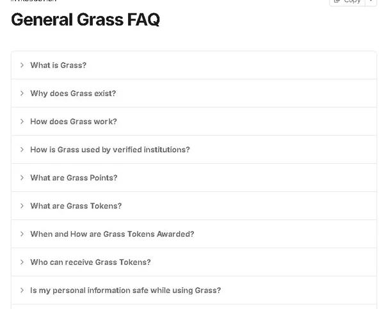Viewport: 384px width, 309px height.
Task: Toggle chevron for Who can receive Grass Tokens?
Action: [x=22, y=262]
